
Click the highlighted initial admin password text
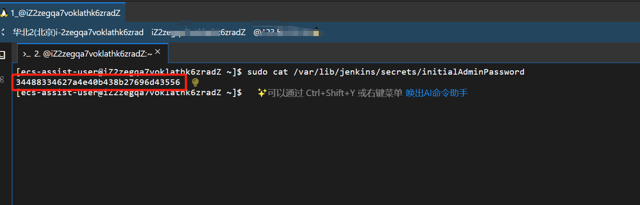[x=98, y=82]
